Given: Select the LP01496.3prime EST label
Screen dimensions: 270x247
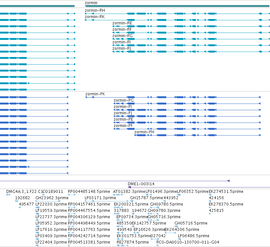Looking at the screenshot, I should [161, 192].
